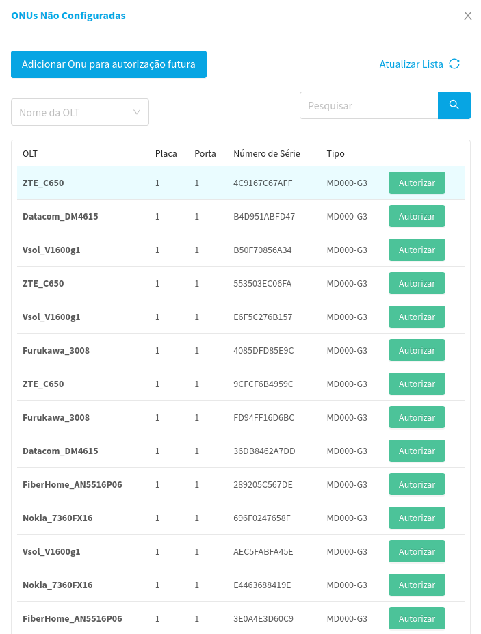Viewport: 481px width, 634px height.
Task: Authorize Nokia_7360FX16 ONU serial 696F0247658F
Action: [417, 518]
